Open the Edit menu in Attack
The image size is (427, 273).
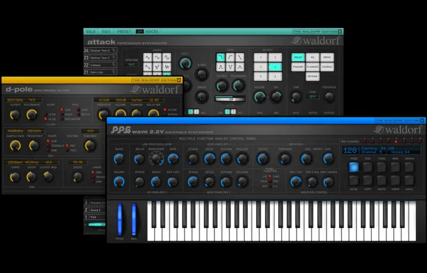(106, 32)
